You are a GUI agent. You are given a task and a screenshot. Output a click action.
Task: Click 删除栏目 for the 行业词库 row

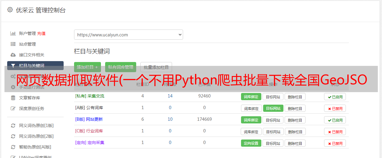tap(295, 131)
